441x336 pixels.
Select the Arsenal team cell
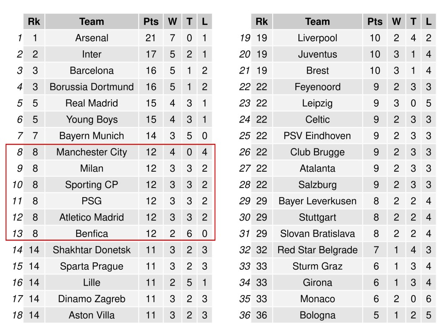[x=92, y=38]
